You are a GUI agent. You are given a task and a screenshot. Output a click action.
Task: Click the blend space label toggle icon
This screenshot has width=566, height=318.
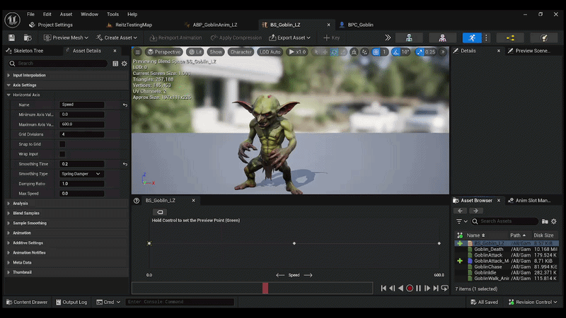tap(160, 212)
